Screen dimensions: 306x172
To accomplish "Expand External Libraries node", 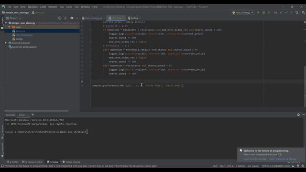I will 6,43.
